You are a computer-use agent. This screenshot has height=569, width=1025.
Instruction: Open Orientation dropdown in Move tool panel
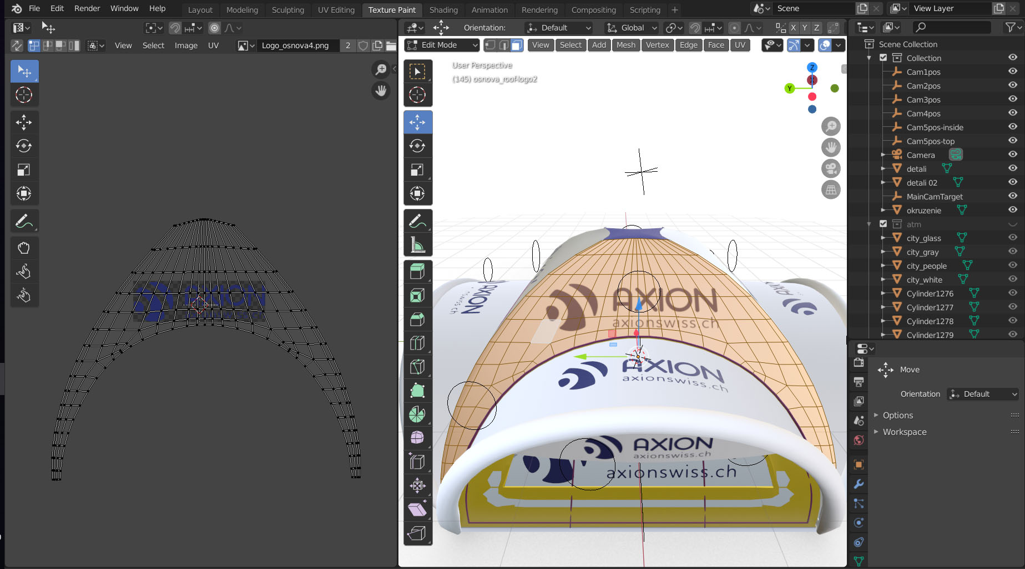[x=983, y=394]
